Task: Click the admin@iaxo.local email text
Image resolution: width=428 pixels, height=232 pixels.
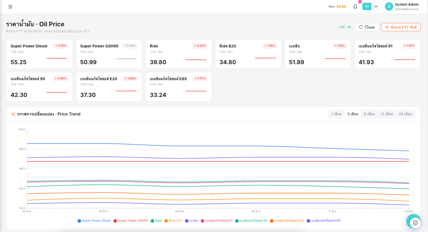Action: pyautogui.click(x=407, y=9)
